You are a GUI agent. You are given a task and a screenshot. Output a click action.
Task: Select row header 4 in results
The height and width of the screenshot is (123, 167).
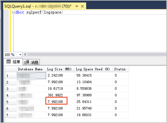11,95
